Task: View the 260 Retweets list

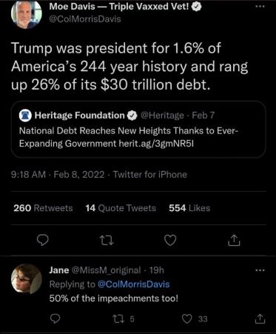Action: (43, 208)
